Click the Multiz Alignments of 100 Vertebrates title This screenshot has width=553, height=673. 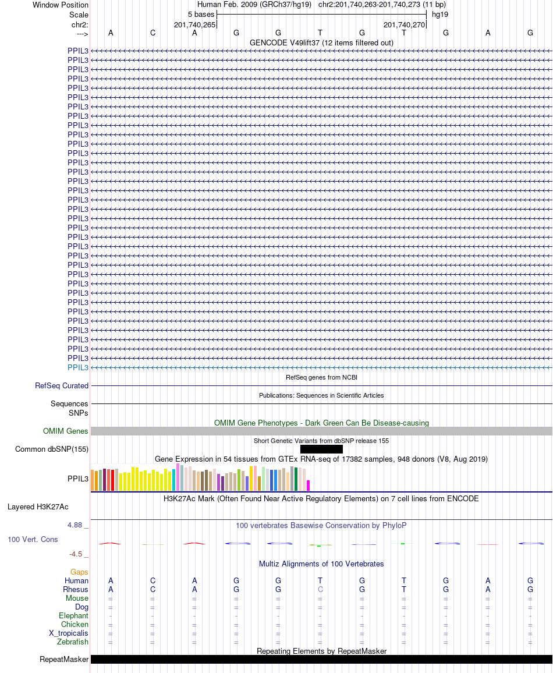click(321, 564)
